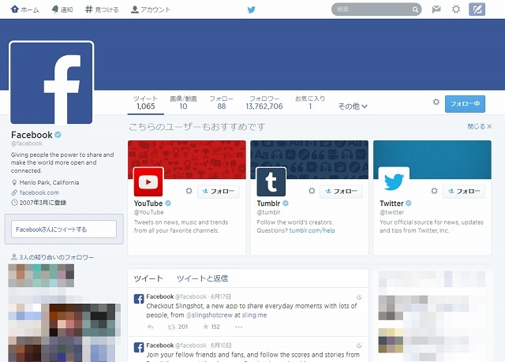
Task: Open the gear on the Twitter card
Action: tap(435, 191)
